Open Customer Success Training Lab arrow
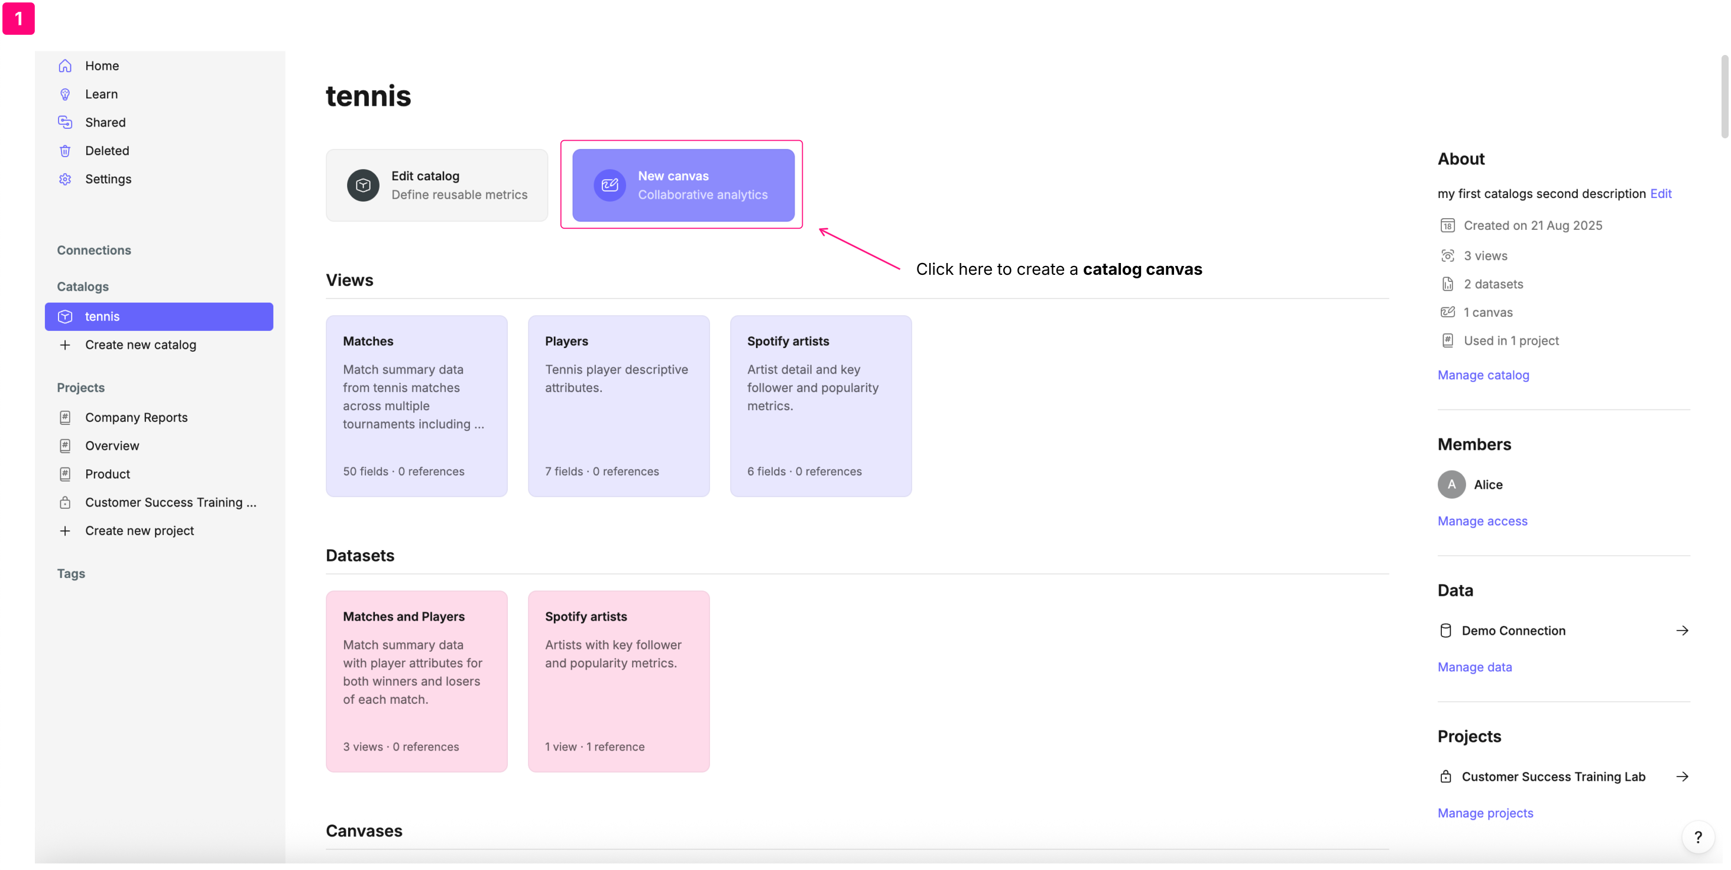Viewport: 1731px width, 870px height. 1682,777
